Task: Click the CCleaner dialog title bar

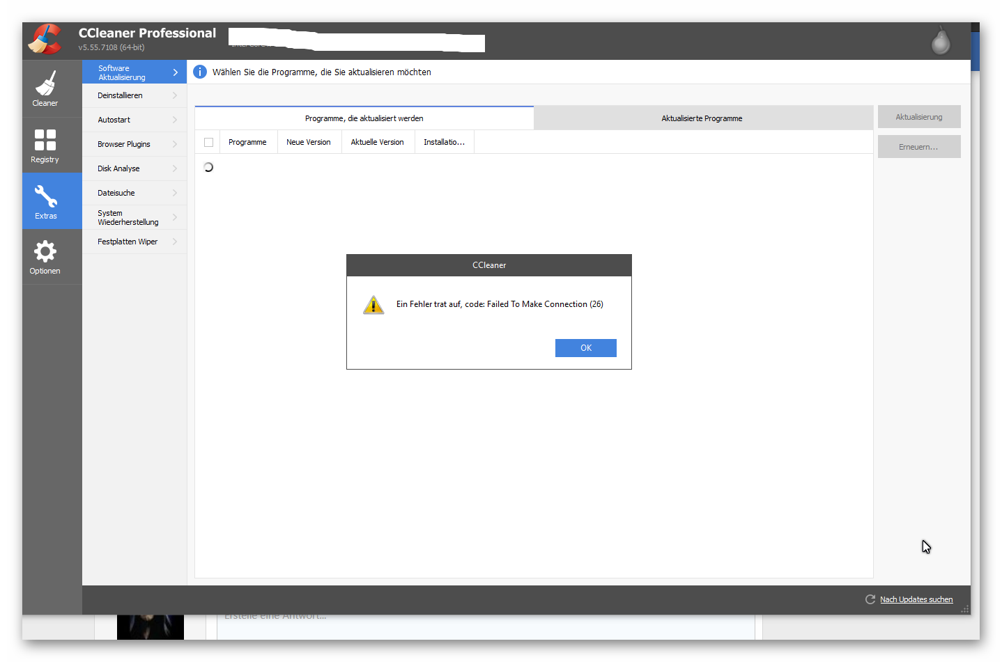Action: tap(489, 265)
